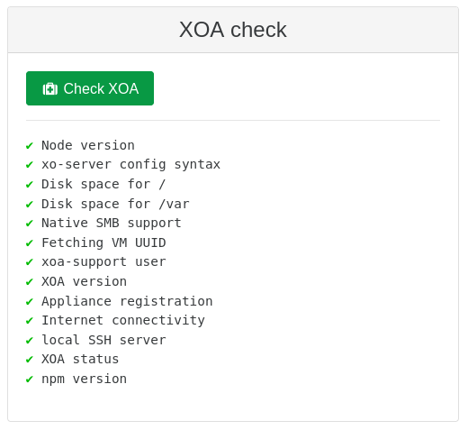Screen dimensions: 468x430
Task: Click the XOA check panel title
Action: (x=233, y=30)
